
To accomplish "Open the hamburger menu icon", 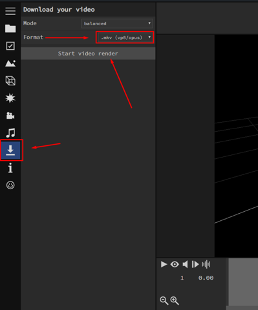I will pyautogui.click(x=10, y=11).
